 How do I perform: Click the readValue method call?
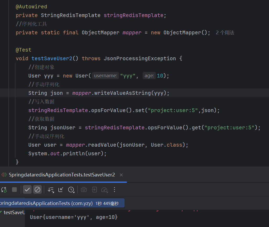click(102, 145)
